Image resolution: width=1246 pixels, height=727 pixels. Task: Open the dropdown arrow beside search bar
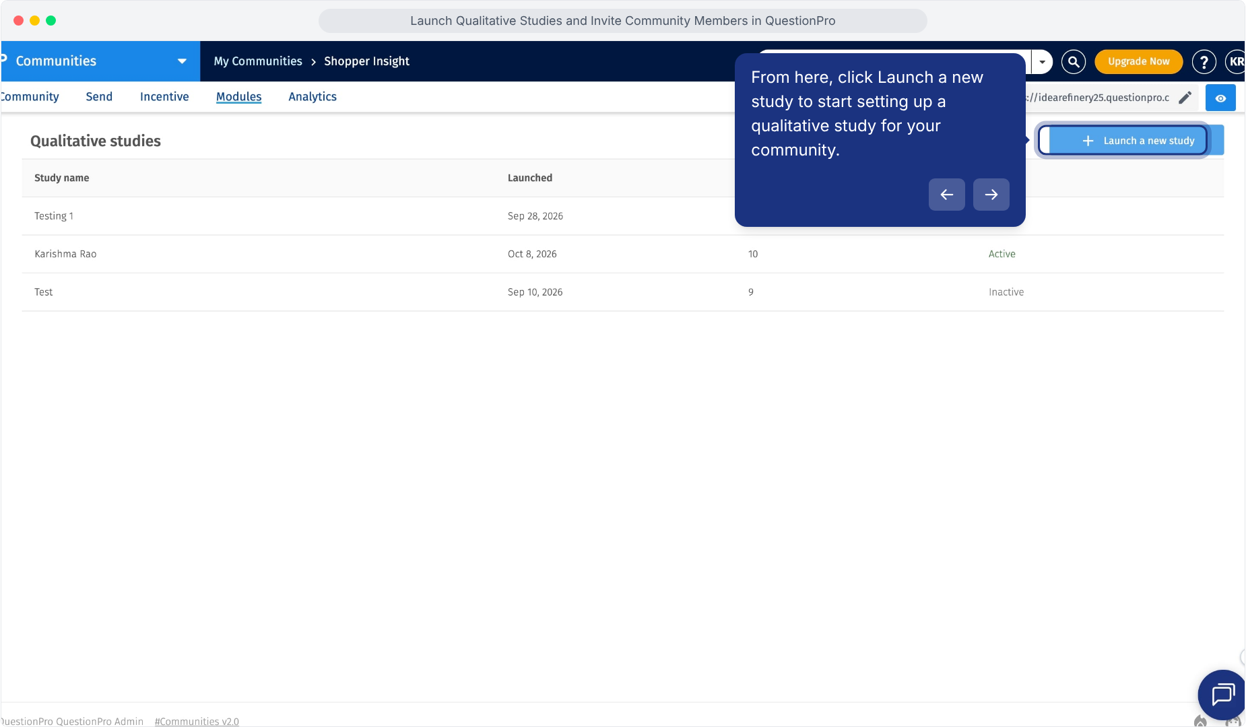pos(1042,62)
